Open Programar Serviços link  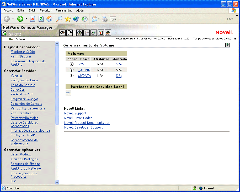point(24,99)
